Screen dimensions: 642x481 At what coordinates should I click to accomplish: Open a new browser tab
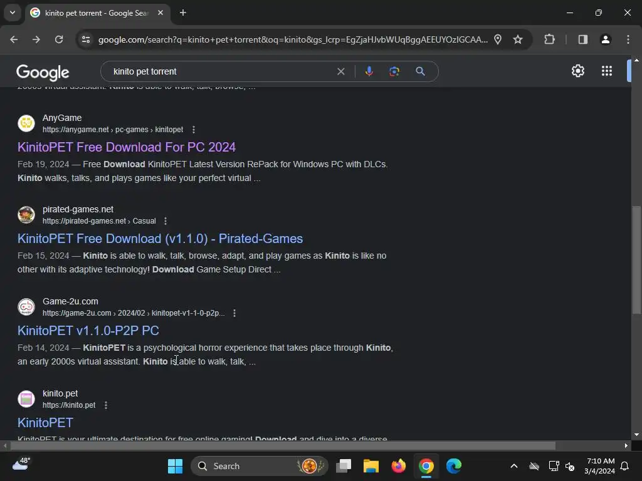[183, 13]
